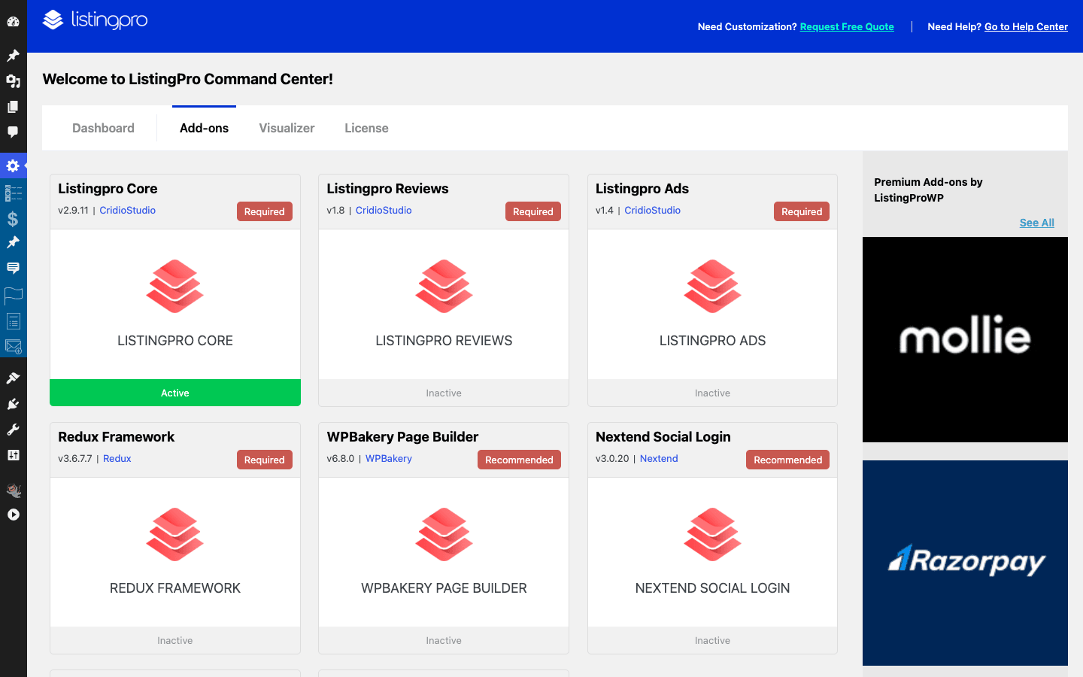1083x677 pixels.
Task: Click 'Welcome to ListingPro Command Center!' heading
Action: 187,79
